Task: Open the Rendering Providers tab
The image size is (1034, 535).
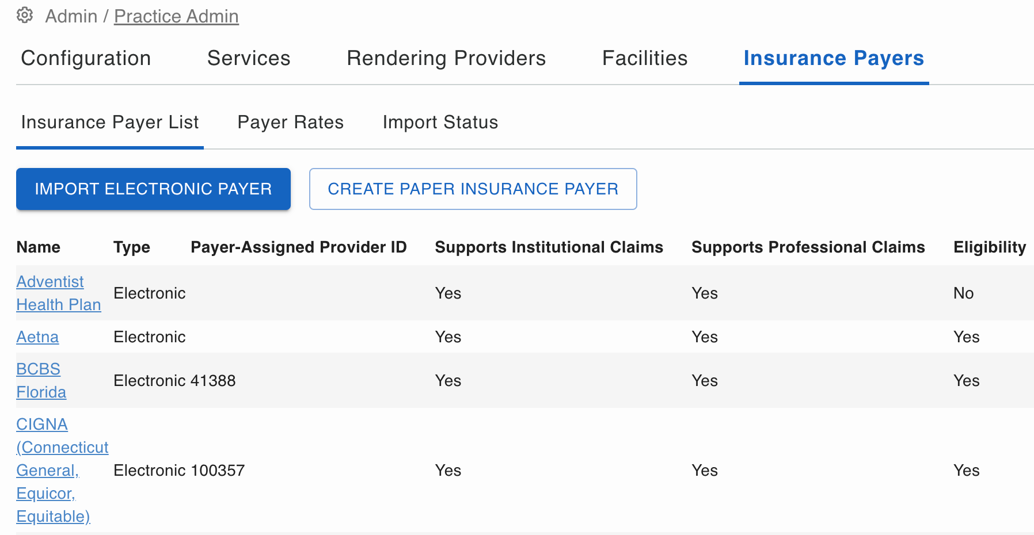Action: (446, 58)
